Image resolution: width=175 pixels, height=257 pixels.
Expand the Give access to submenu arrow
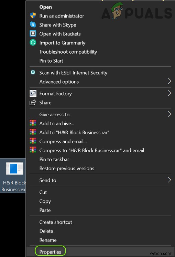pos(169,114)
